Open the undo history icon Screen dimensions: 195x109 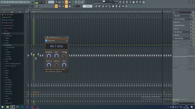point(120,2)
